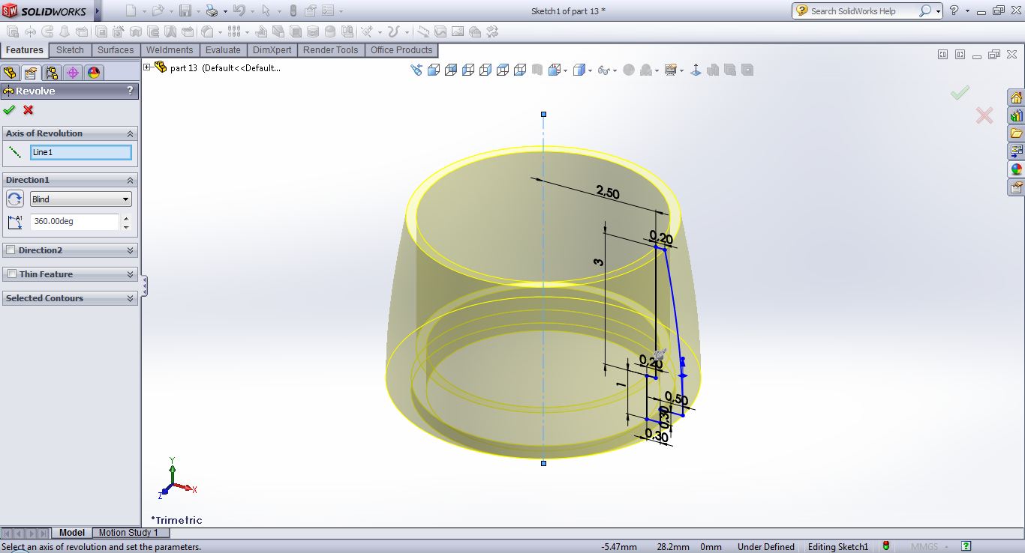Switch to the Sketch tab
The height and width of the screenshot is (553, 1025).
(x=70, y=50)
